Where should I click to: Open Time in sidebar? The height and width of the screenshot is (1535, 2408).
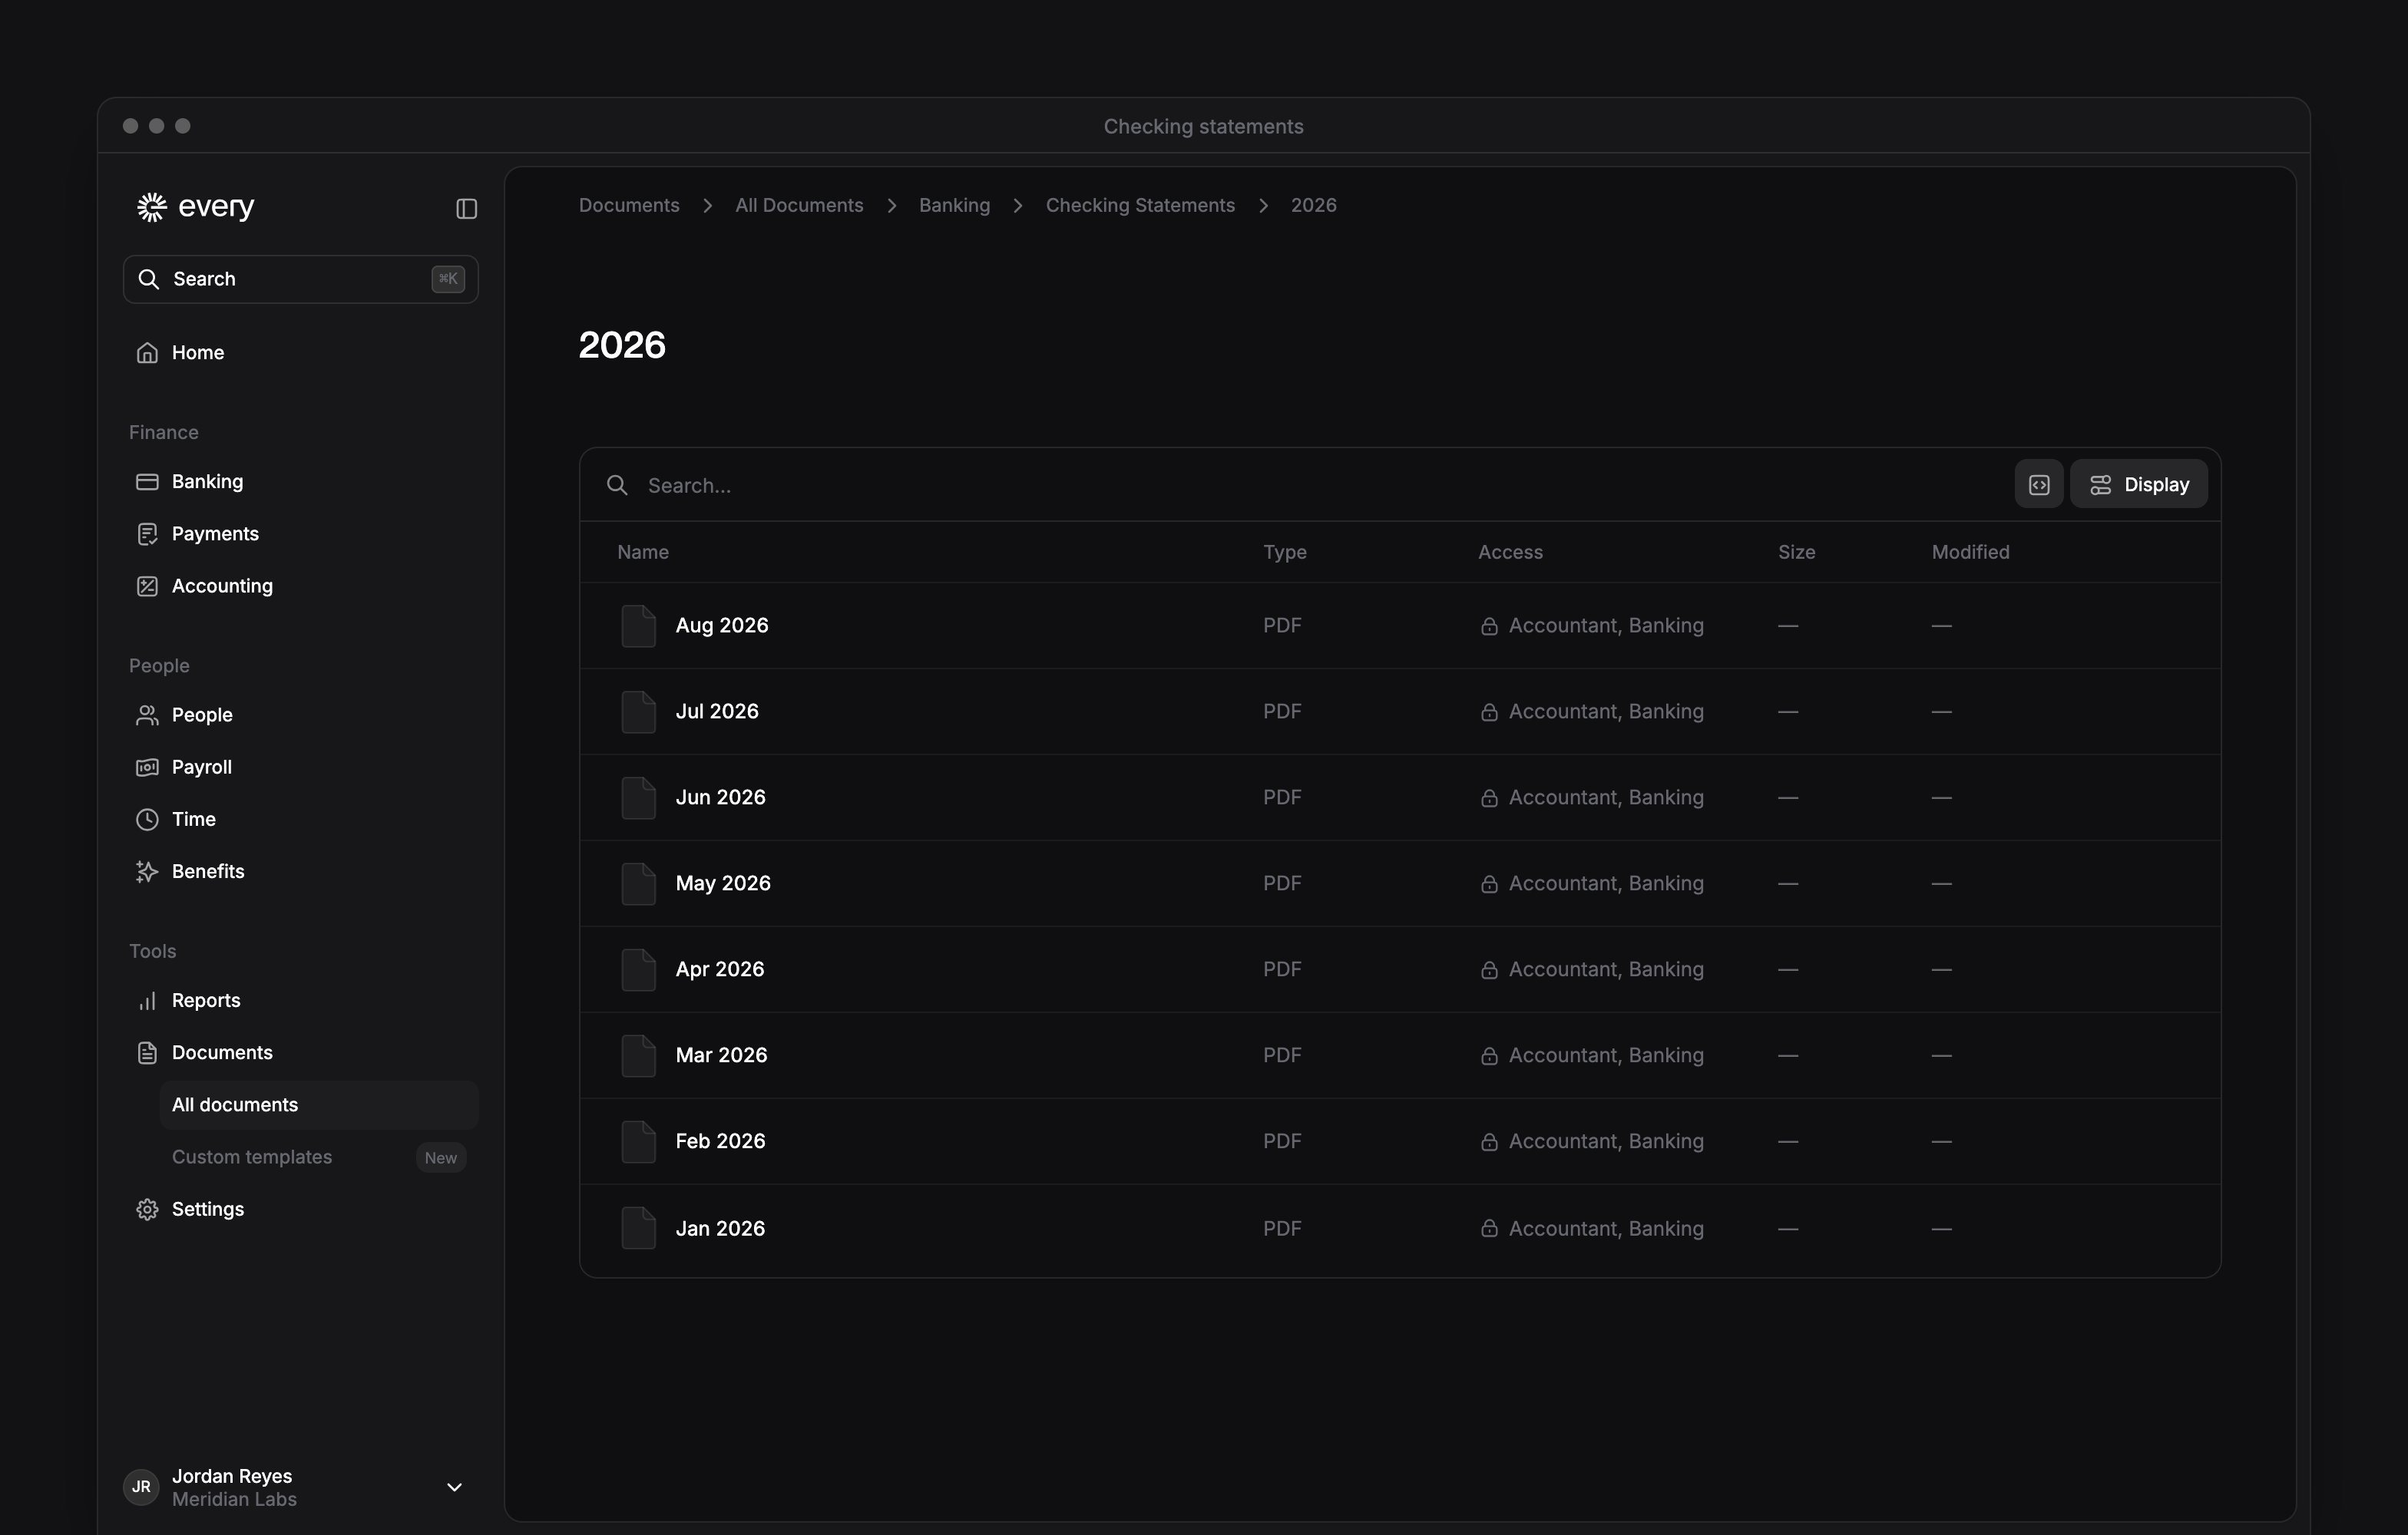click(x=300, y=818)
